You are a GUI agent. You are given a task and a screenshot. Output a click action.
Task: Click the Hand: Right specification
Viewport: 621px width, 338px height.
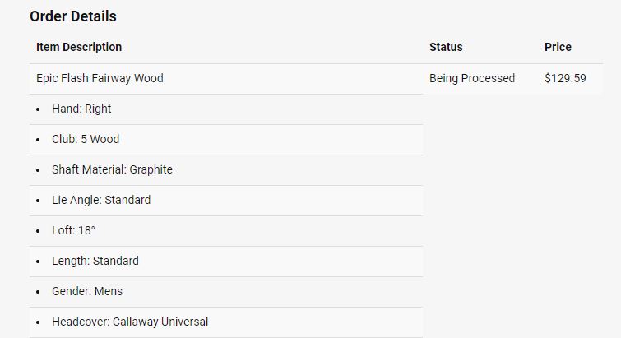click(81, 109)
